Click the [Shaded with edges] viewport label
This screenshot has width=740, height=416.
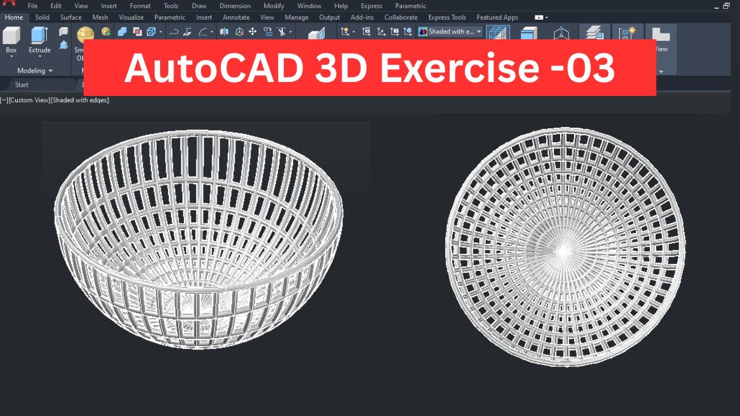(x=79, y=100)
